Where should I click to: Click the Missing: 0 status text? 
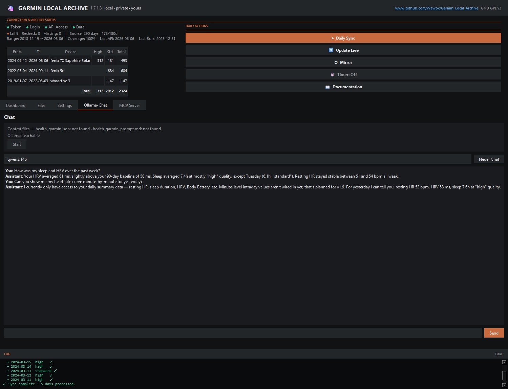[52, 33]
